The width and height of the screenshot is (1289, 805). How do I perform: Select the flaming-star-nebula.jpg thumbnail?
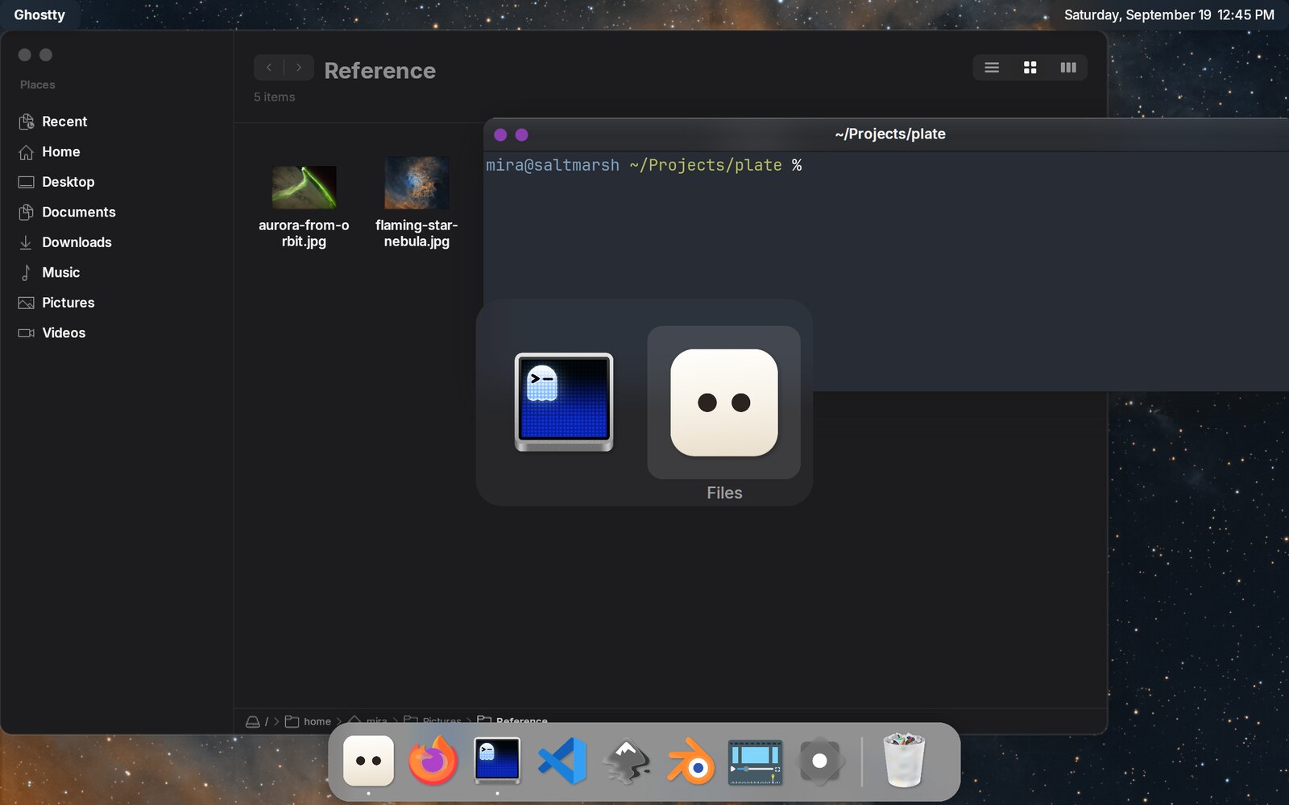click(x=417, y=183)
